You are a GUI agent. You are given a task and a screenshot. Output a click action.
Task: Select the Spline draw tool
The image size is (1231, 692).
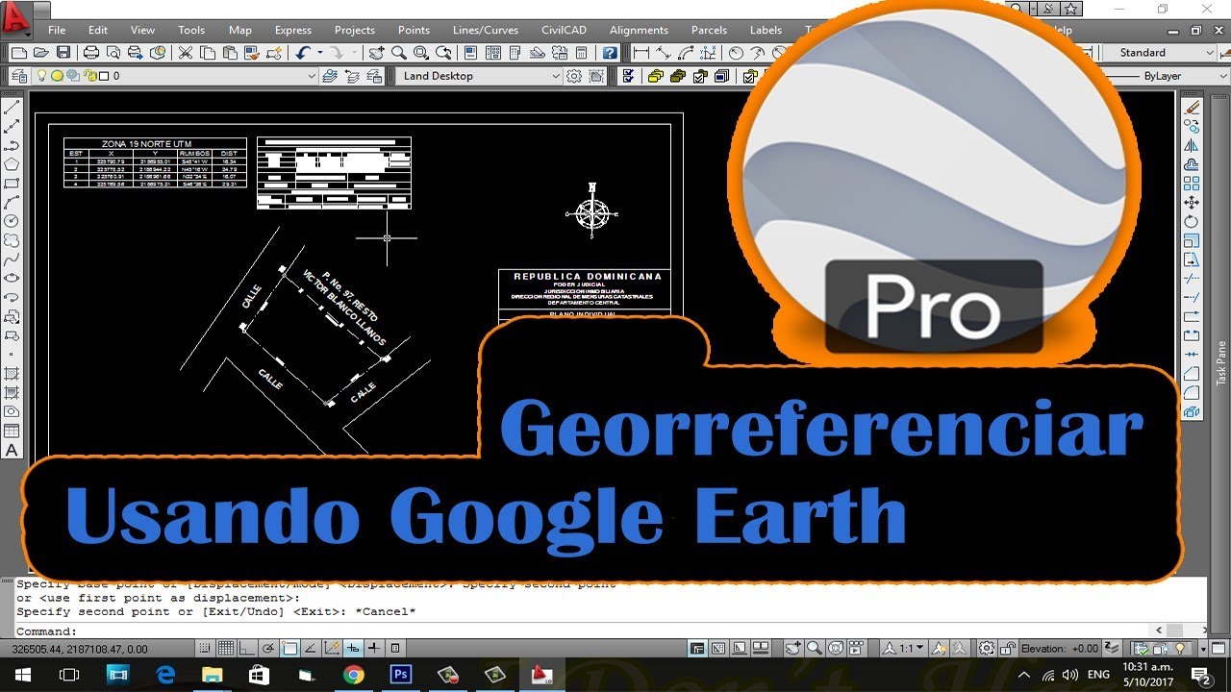pos(12,259)
